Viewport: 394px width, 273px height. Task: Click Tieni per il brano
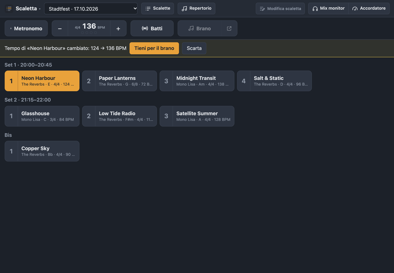click(154, 48)
